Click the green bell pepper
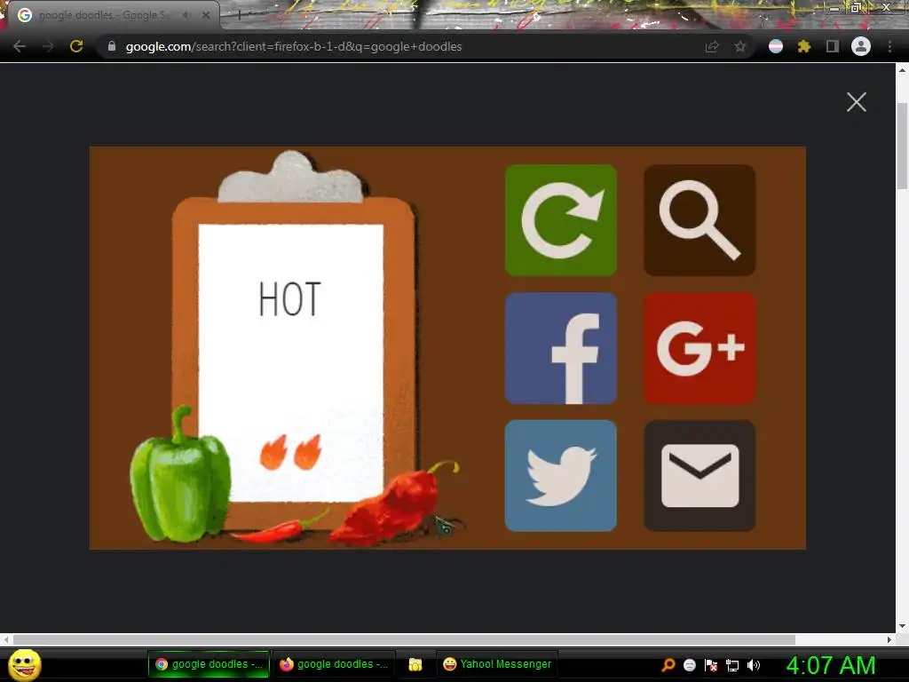The image size is (909, 682). 180,474
